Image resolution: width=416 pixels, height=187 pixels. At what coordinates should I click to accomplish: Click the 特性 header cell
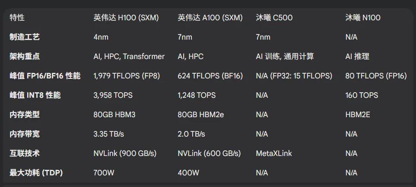17,18
